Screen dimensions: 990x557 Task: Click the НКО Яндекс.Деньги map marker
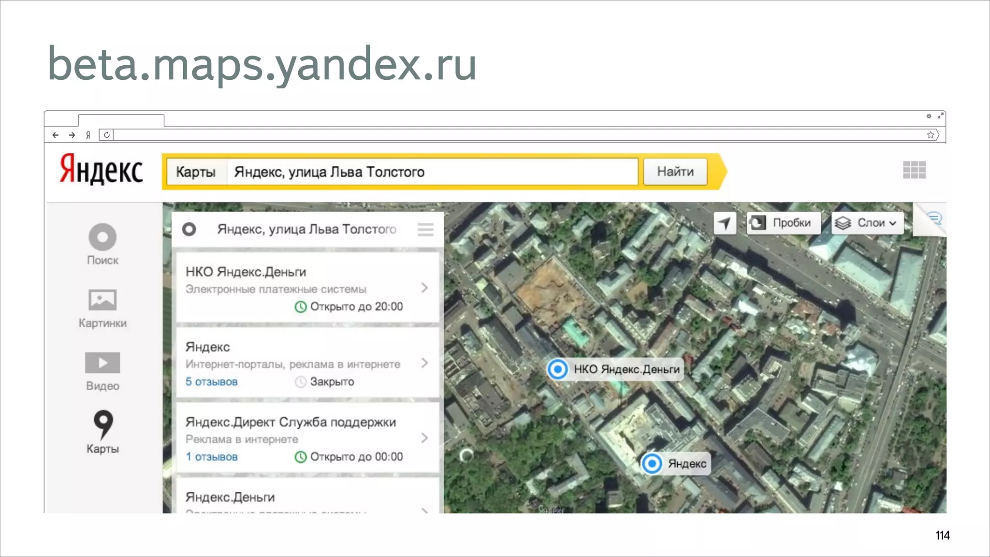557,369
